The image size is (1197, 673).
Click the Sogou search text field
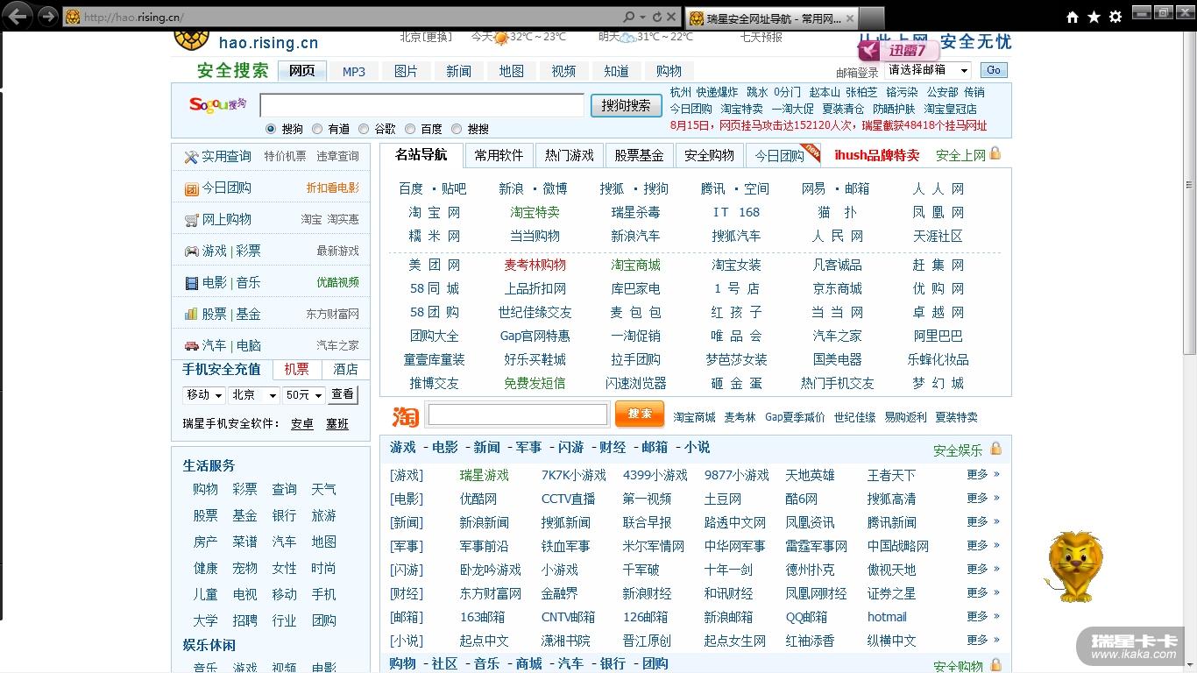[421, 105]
